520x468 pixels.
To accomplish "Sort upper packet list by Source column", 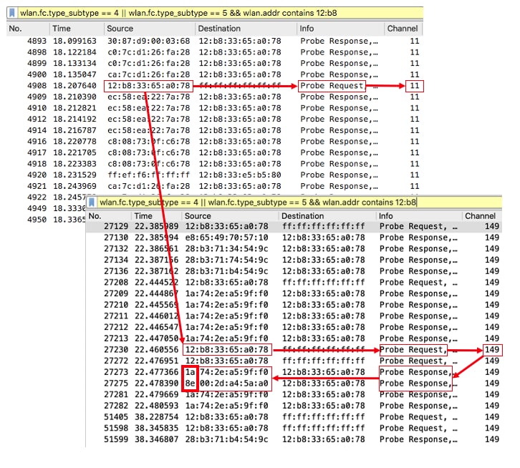I will pos(150,29).
